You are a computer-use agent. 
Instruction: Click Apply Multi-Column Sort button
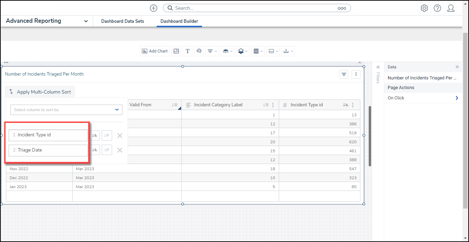pyautogui.click(x=40, y=92)
